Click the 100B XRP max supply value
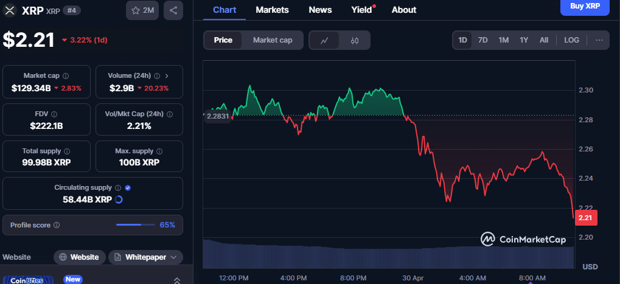This screenshot has width=620, height=284. coord(139,162)
